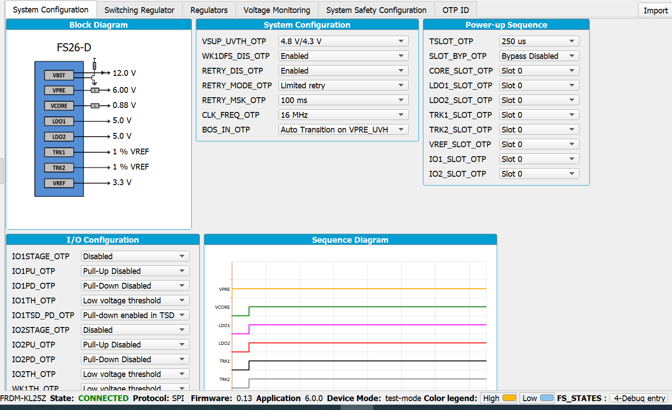Click the 4-Debug entry FS_STATES button
The height and width of the screenshot is (410, 672).
(638, 398)
